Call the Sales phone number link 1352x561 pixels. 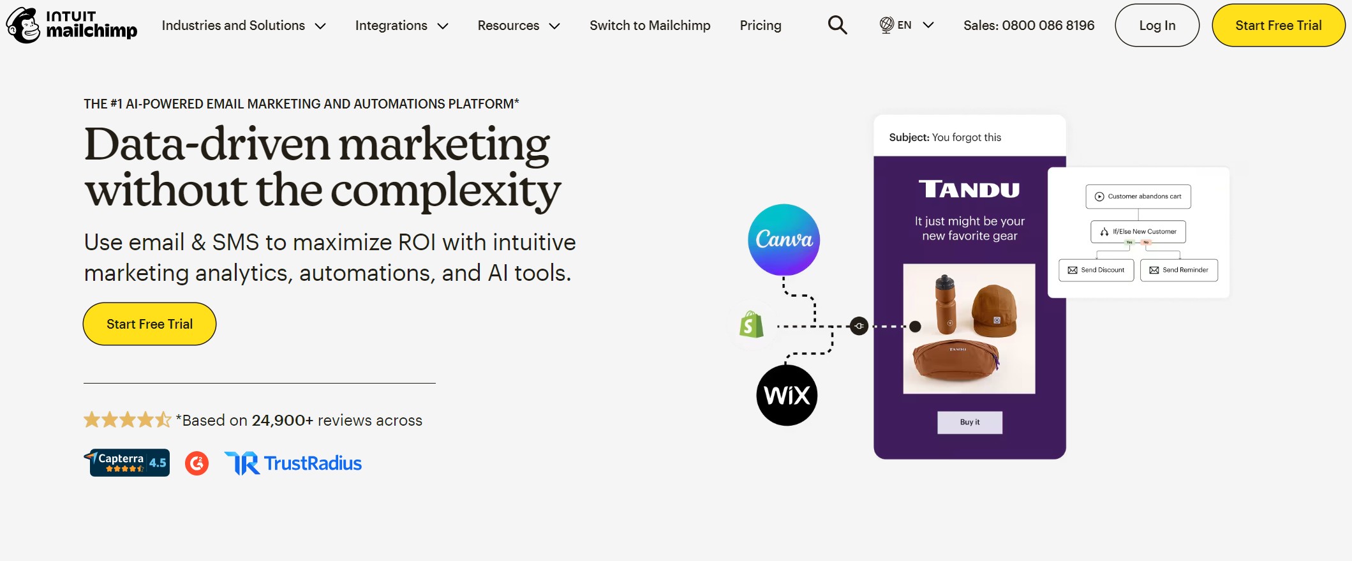[x=1029, y=26]
